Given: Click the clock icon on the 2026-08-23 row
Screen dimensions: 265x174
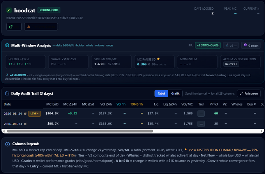Looking at the screenshot, I should [x=25, y=124].
